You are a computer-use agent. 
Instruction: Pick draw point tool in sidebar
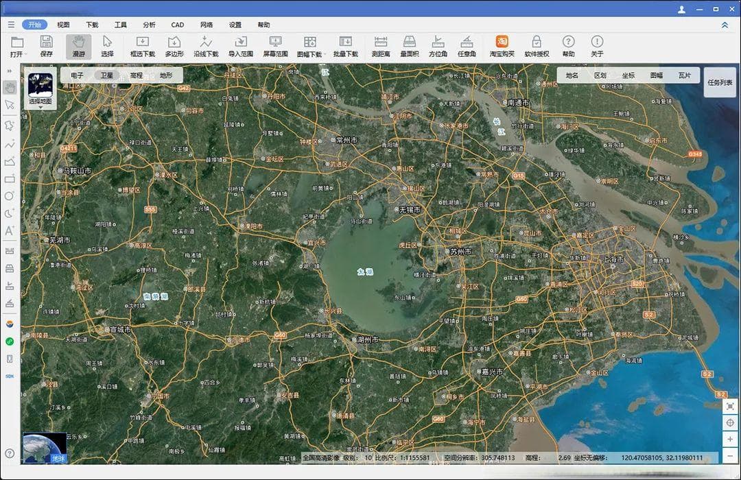[x=10, y=125]
